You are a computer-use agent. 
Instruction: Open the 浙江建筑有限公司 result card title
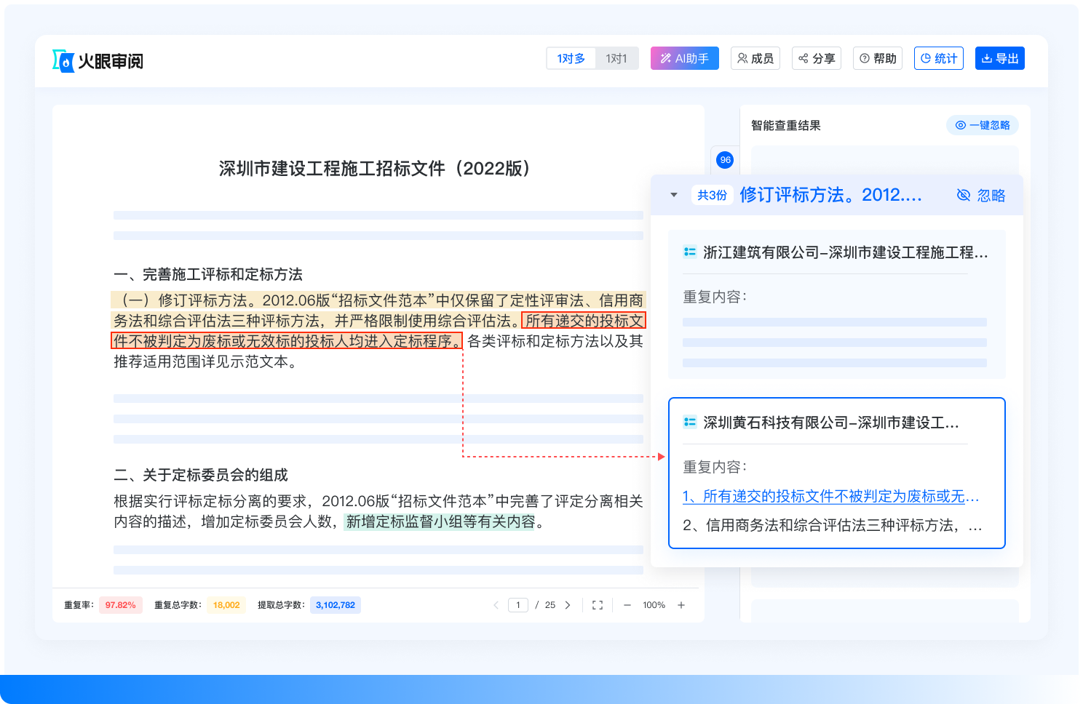click(846, 252)
